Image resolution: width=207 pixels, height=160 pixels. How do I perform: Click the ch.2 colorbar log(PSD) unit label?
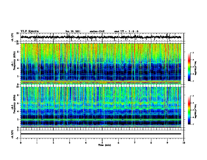tap(196, 111)
